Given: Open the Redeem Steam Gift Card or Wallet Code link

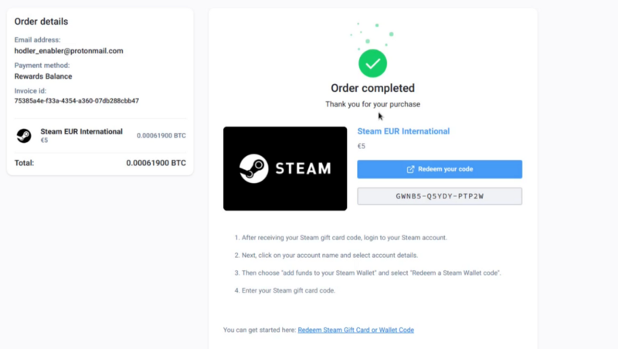Looking at the screenshot, I should click(355, 330).
